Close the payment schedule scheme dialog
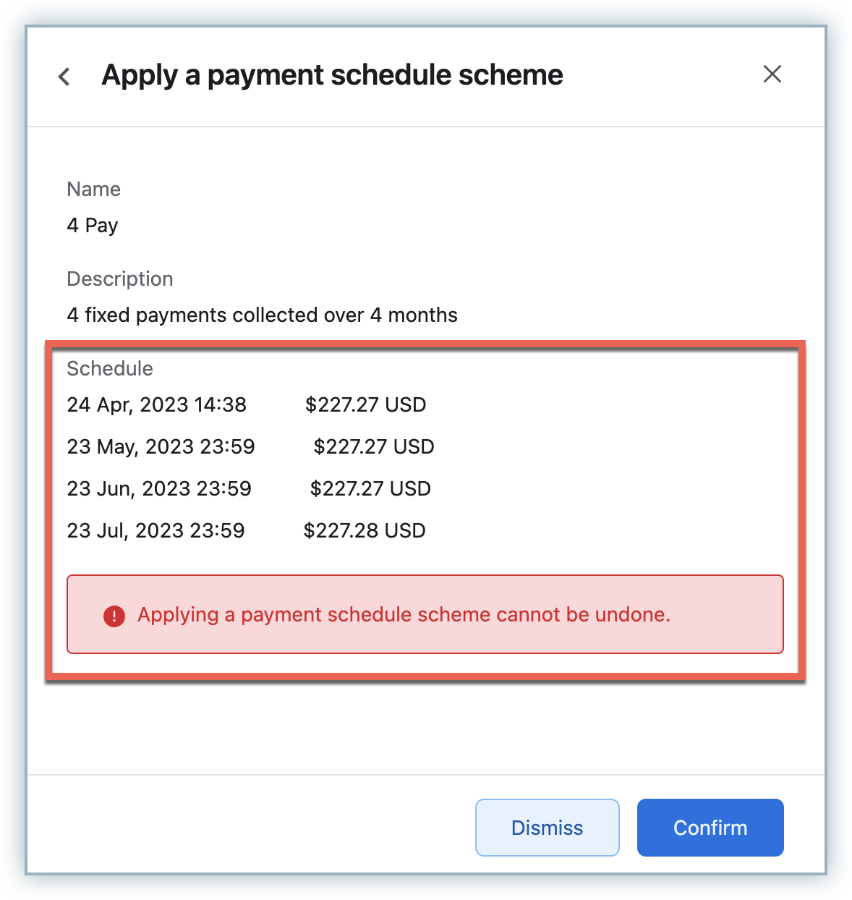Viewport: 852px width, 900px height. click(x=772, y=74)
